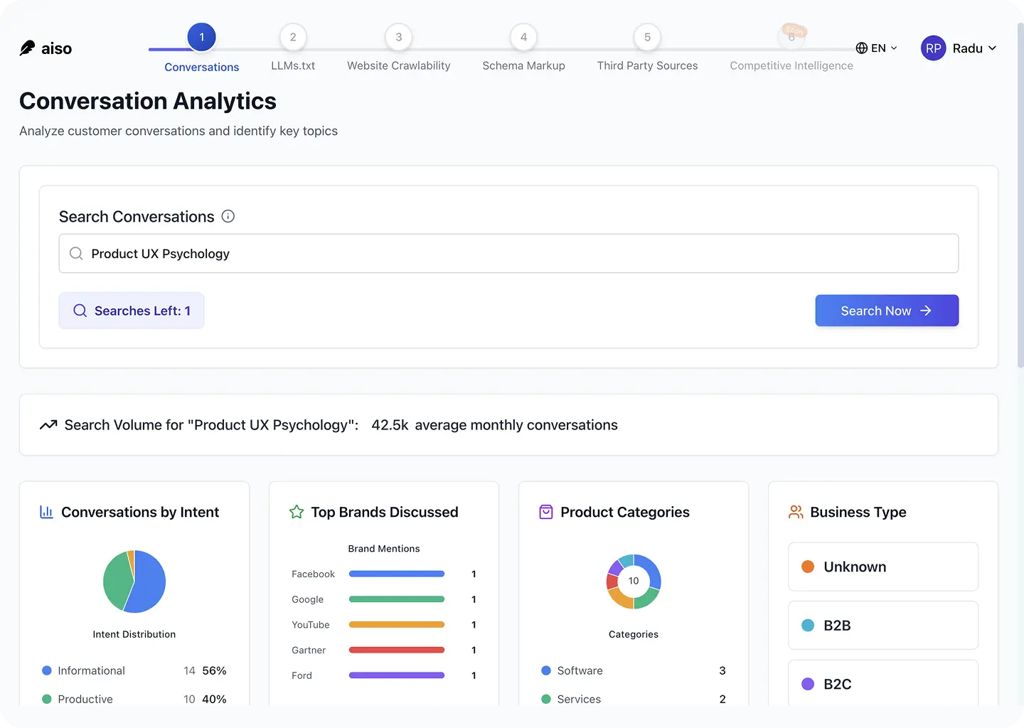Click the aiso feather logo icon
1024x728 pixels.
(x=27, y=48)
